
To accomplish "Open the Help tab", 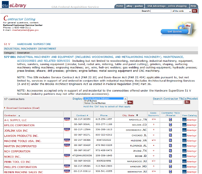I will point(193,6).
